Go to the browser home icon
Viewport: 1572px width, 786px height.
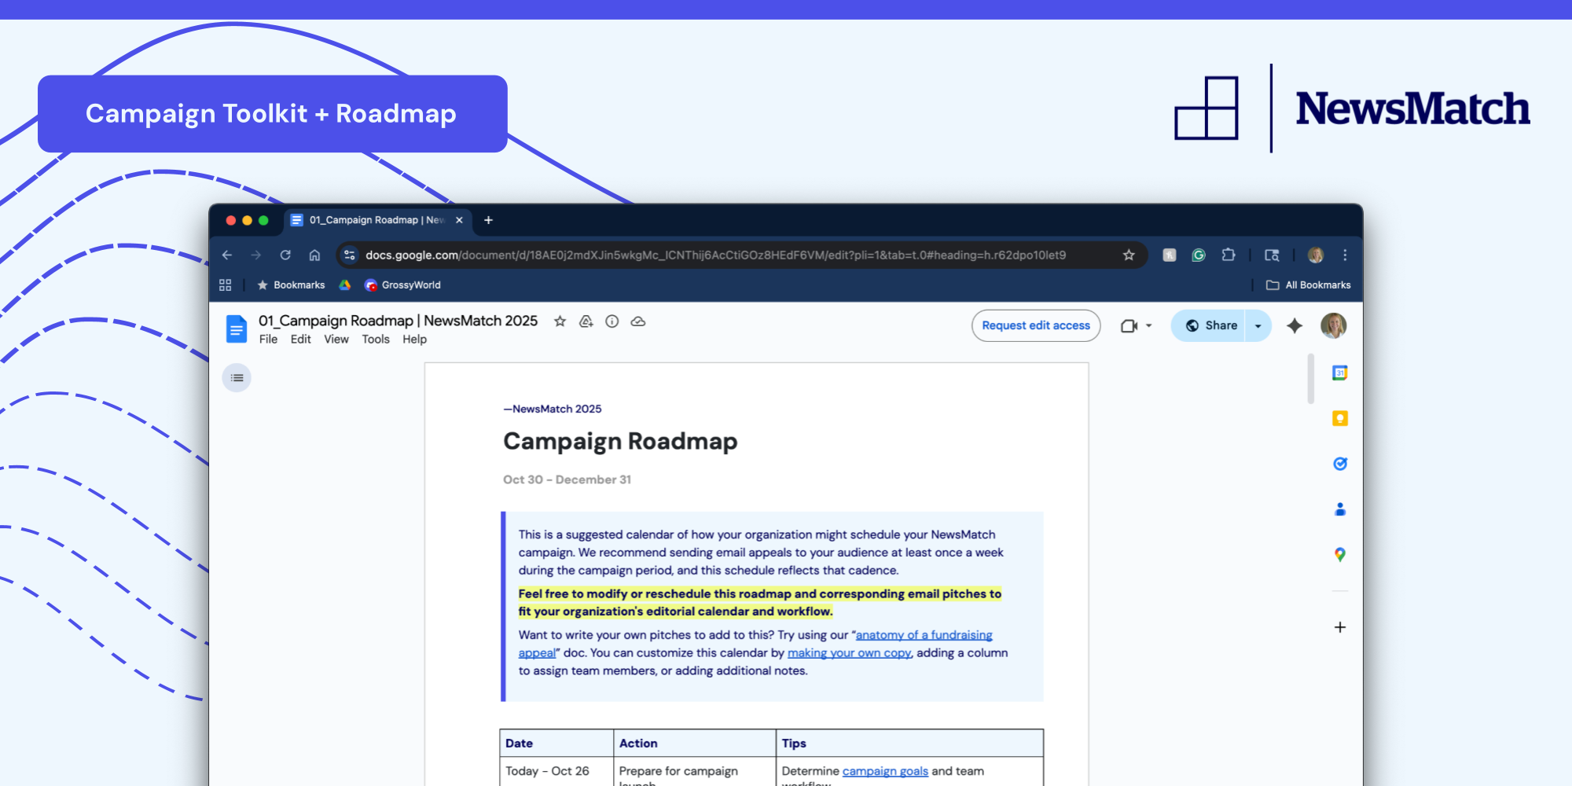point(314,255)
